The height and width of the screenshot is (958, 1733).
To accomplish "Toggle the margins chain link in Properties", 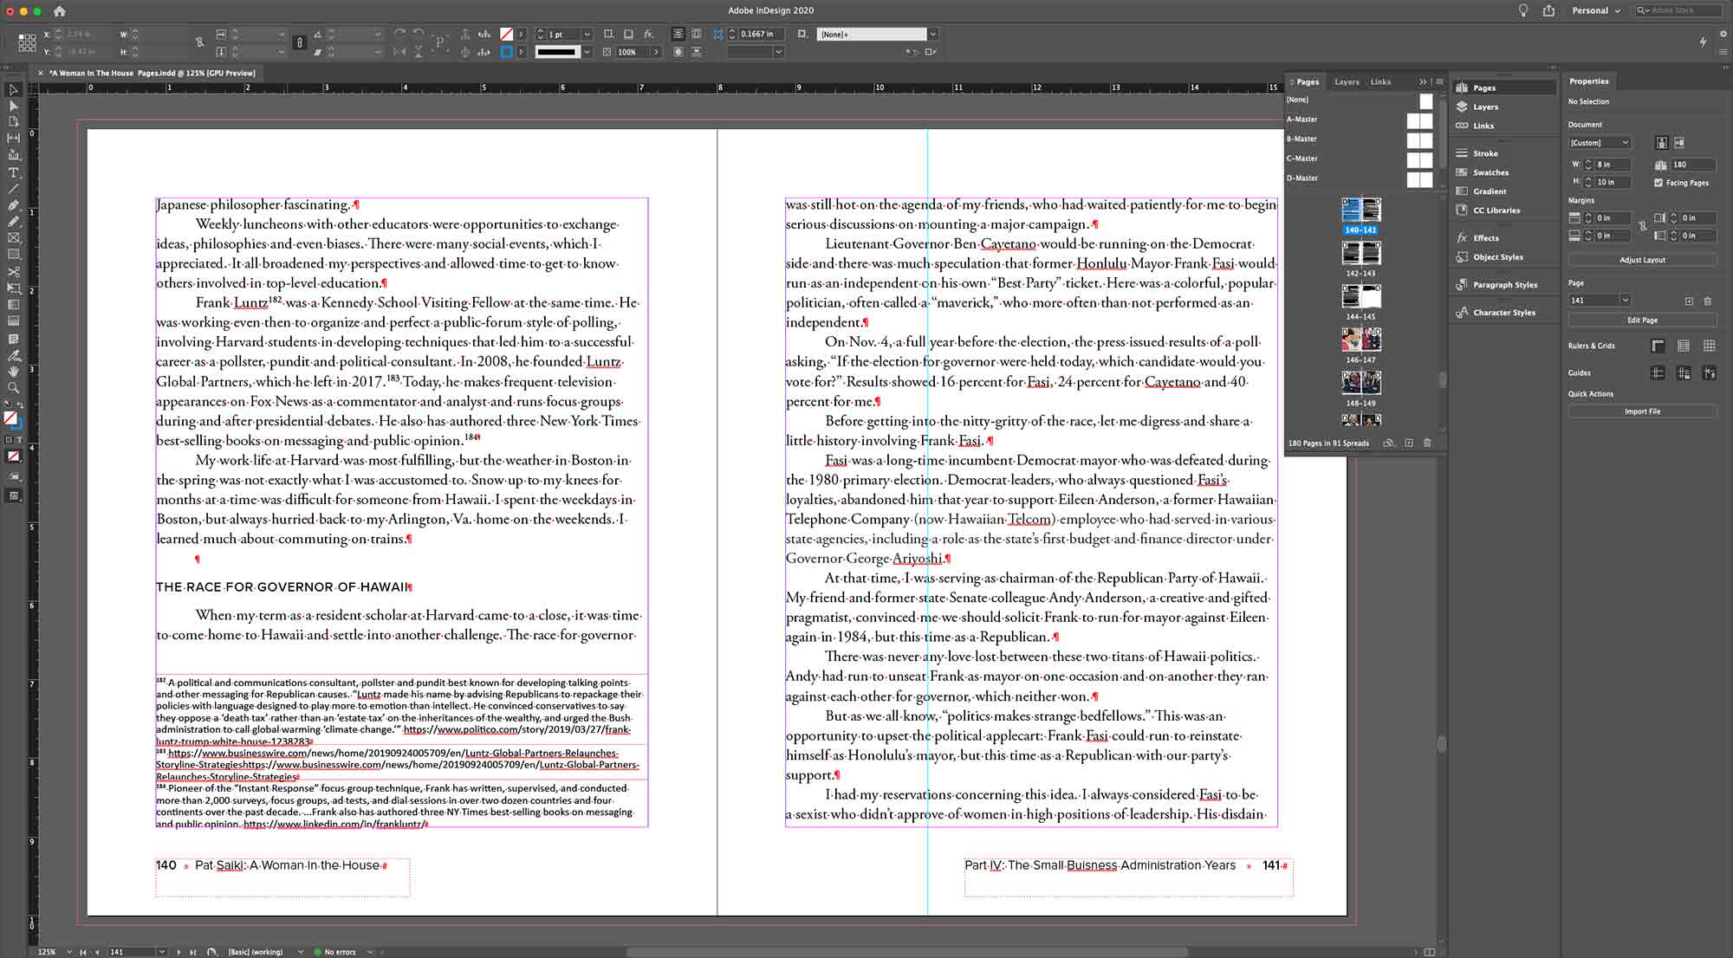I will 1642,226.
